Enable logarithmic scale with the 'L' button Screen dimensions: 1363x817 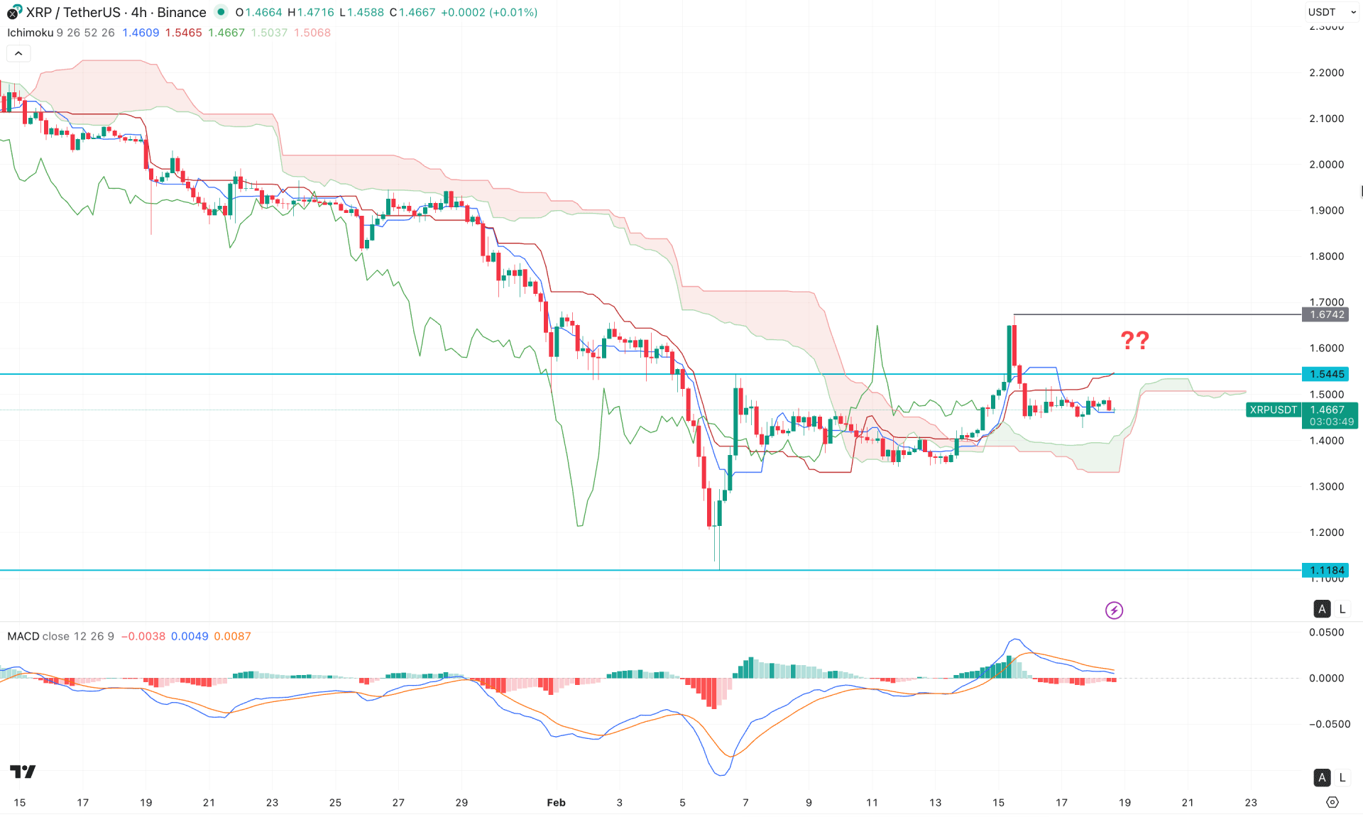1342,608
